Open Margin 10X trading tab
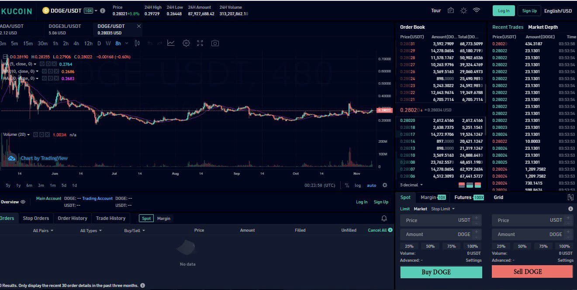Image resolution: width=577 pixels, height=290 pixels. (433, 197)
